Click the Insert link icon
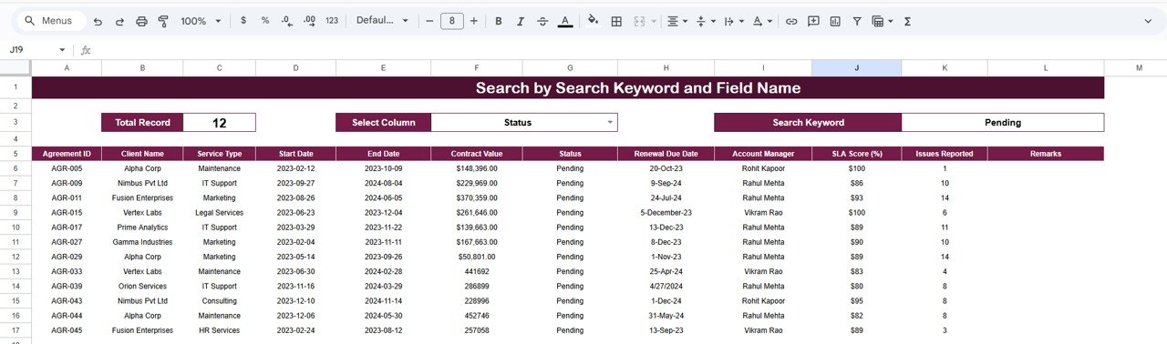Screen dimensions: 1167x344 coord(791,21)
